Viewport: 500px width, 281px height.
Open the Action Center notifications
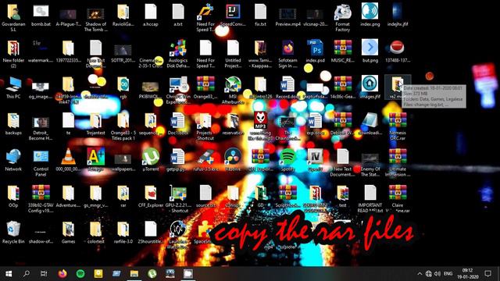tap(487, 274)
